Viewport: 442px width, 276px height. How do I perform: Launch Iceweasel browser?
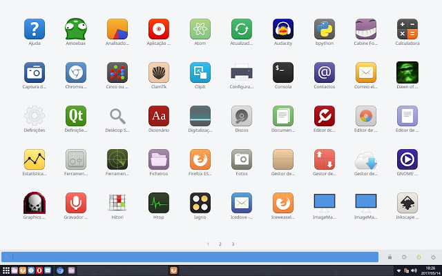point(283,203)
